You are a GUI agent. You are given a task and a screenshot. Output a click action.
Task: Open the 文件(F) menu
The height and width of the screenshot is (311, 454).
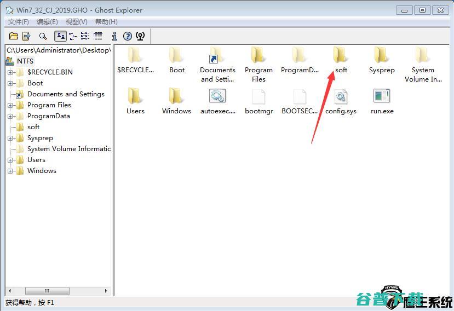[x=19, y=22]
